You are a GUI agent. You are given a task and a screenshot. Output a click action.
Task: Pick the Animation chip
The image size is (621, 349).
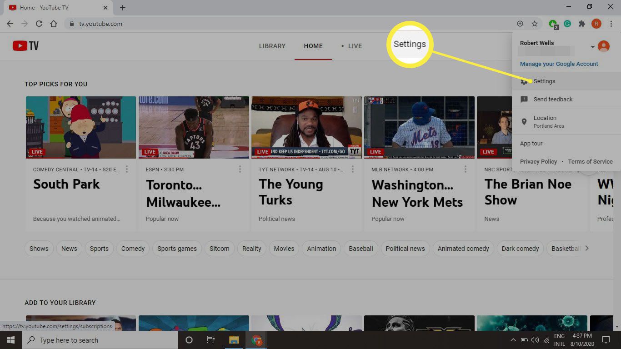pos(321,249)
